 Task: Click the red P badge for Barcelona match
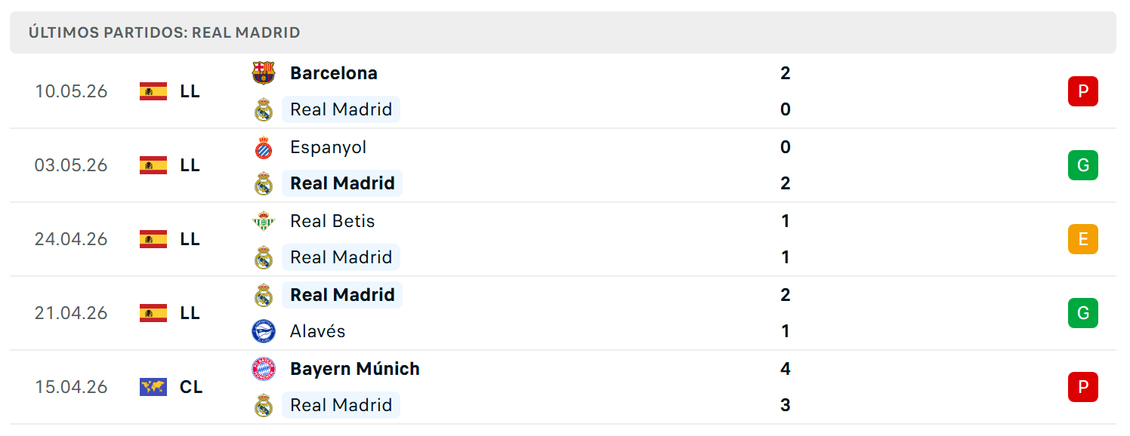1082,91
